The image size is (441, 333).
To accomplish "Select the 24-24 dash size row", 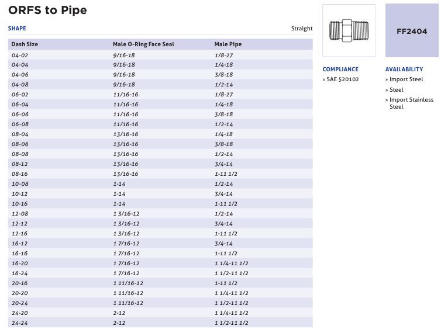I will 160,323.
